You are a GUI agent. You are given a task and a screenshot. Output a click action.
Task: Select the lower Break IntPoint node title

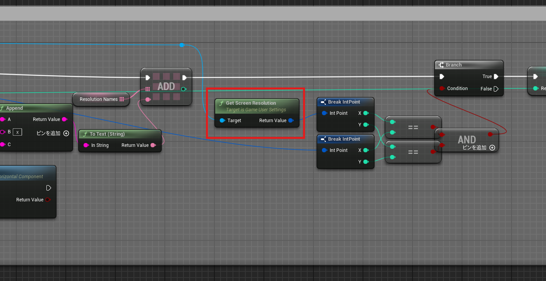[x=344, y=139]
